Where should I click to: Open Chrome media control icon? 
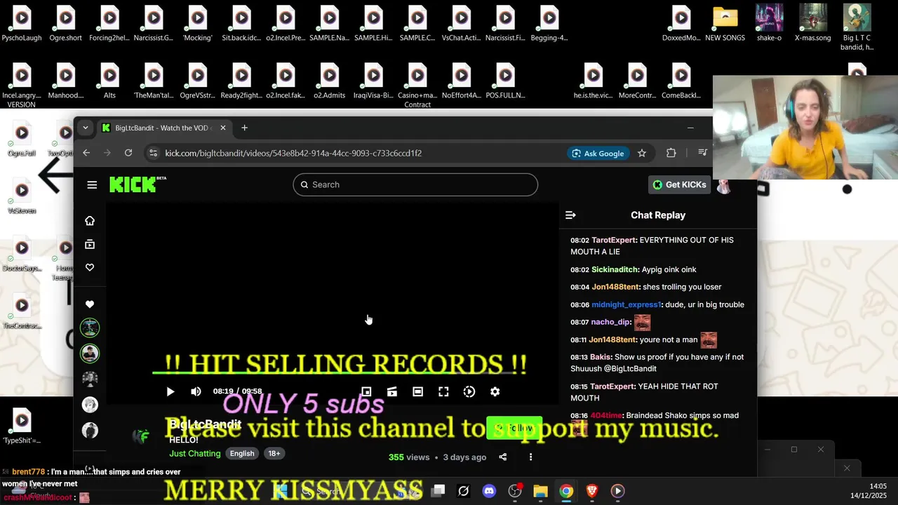click(x=702, y=153)
